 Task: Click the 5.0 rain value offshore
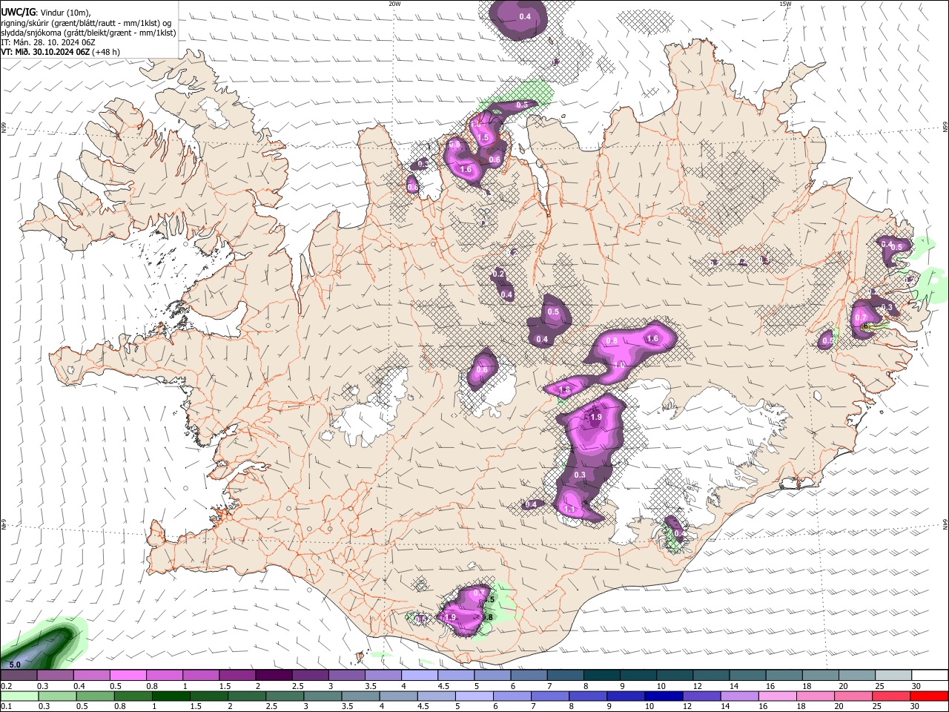click(14, 665)
